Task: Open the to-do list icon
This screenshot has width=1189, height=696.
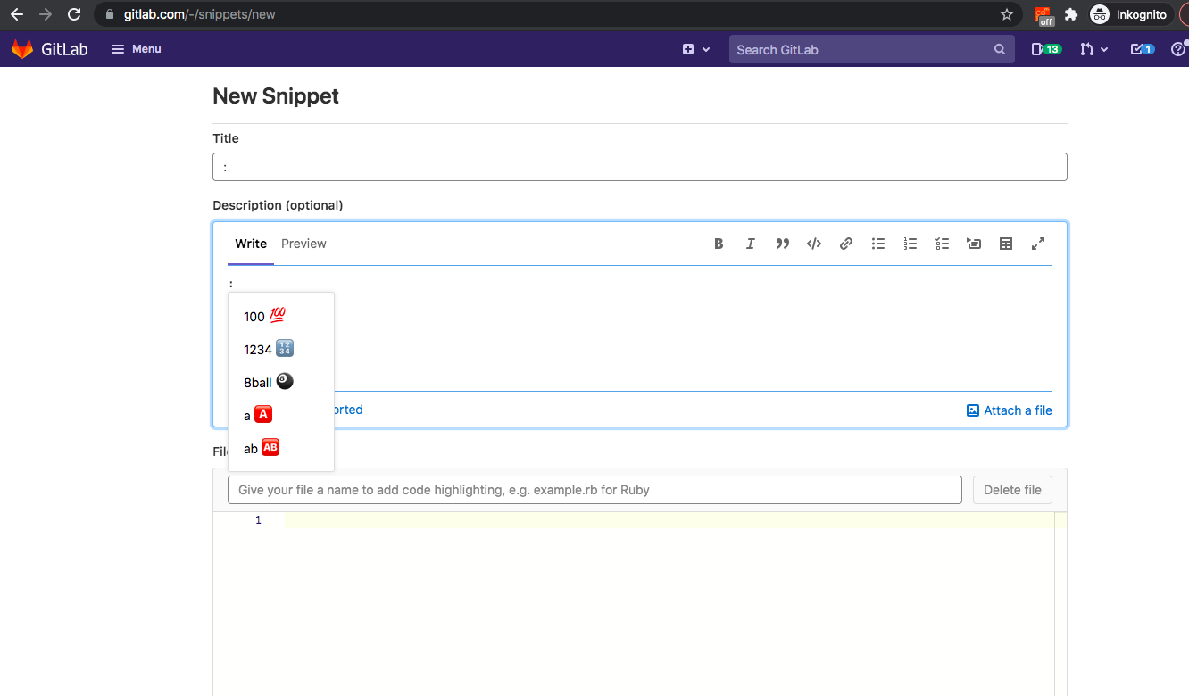Action: point(1142,50)
